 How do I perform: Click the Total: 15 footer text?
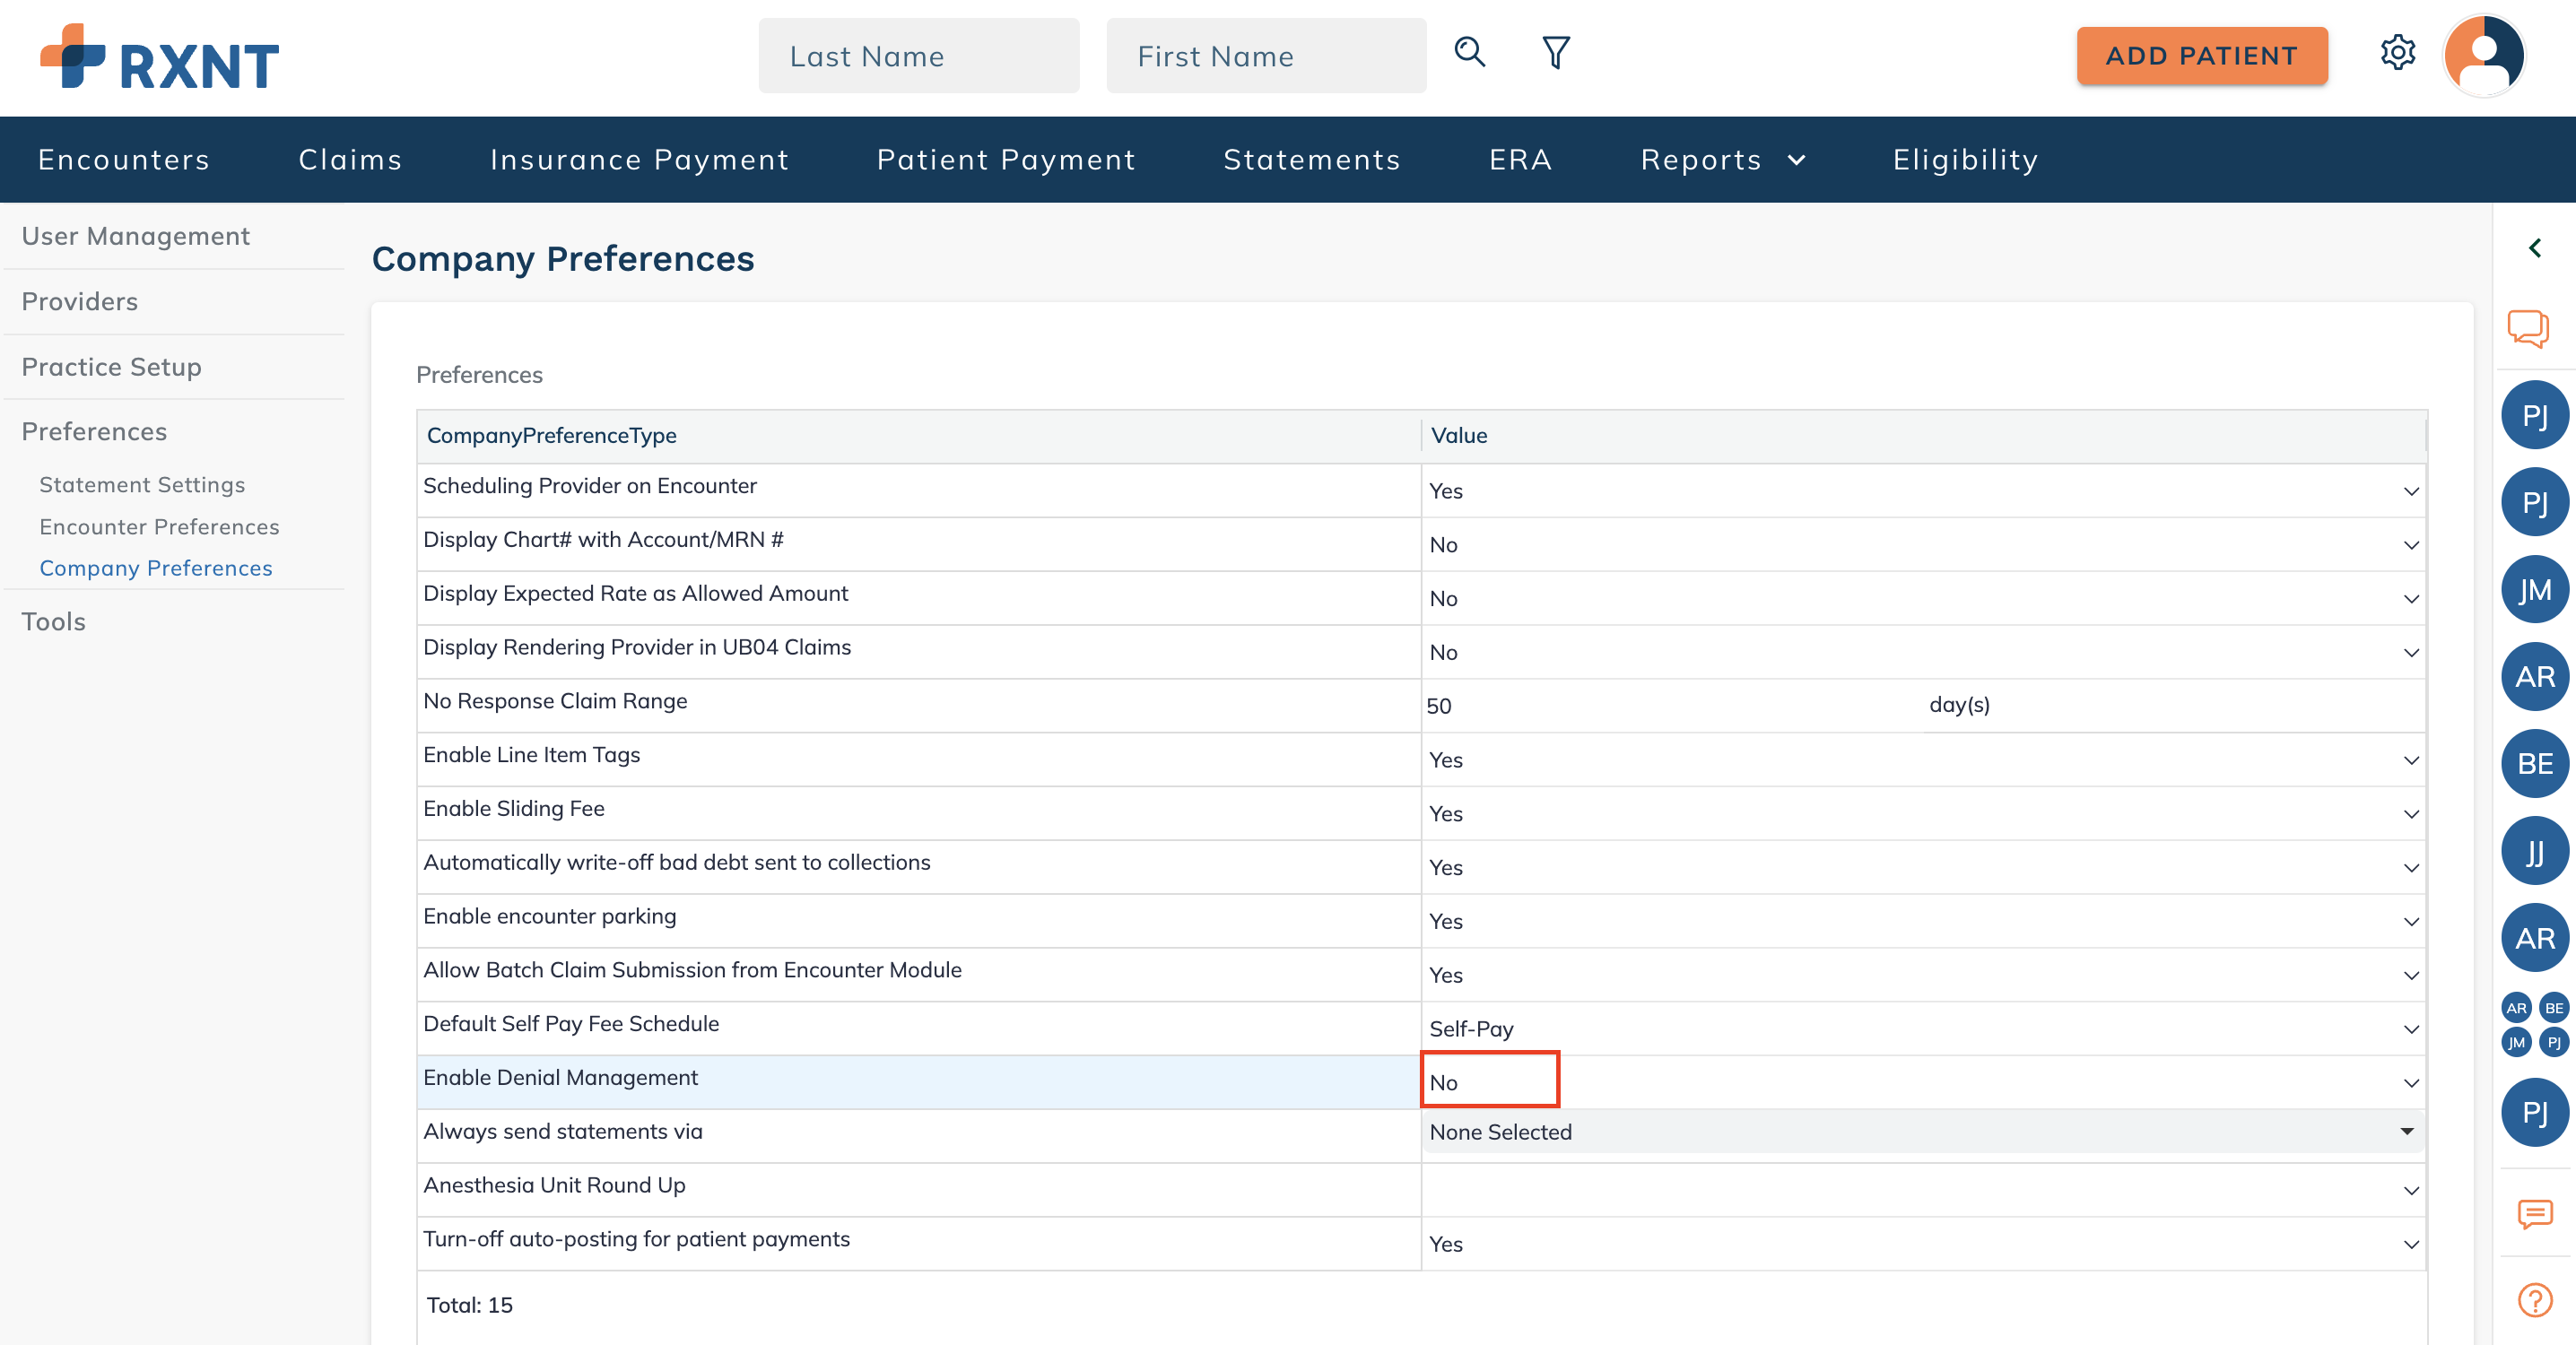click(469, 1305)
